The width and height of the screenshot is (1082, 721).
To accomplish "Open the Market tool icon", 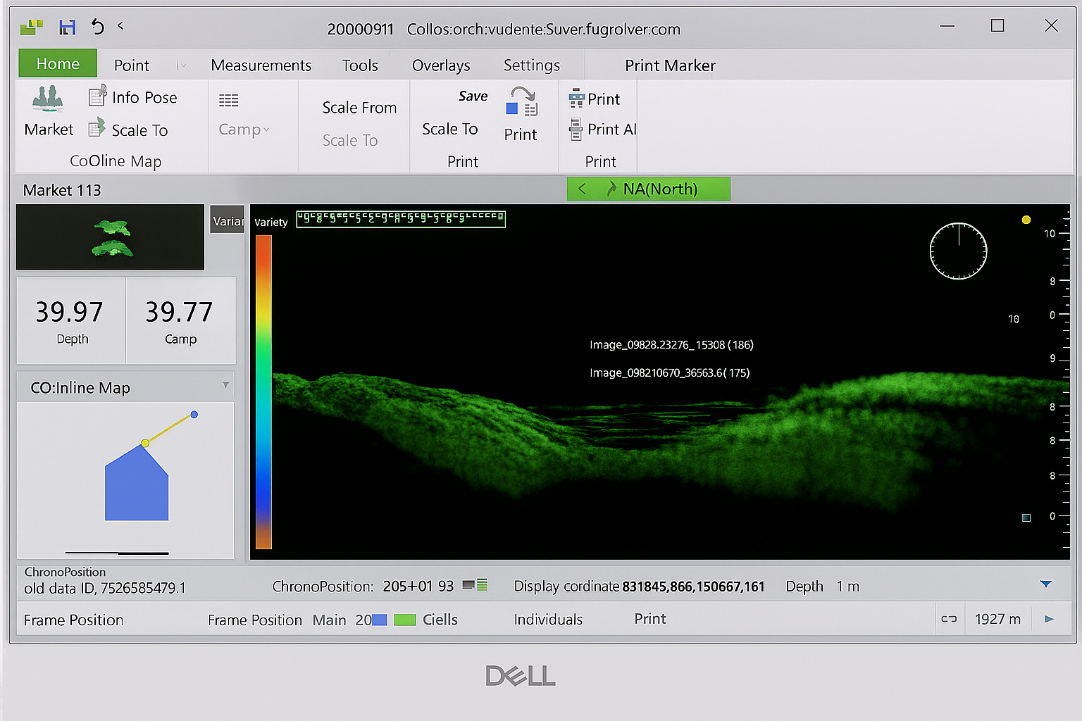I will point(48,99).
